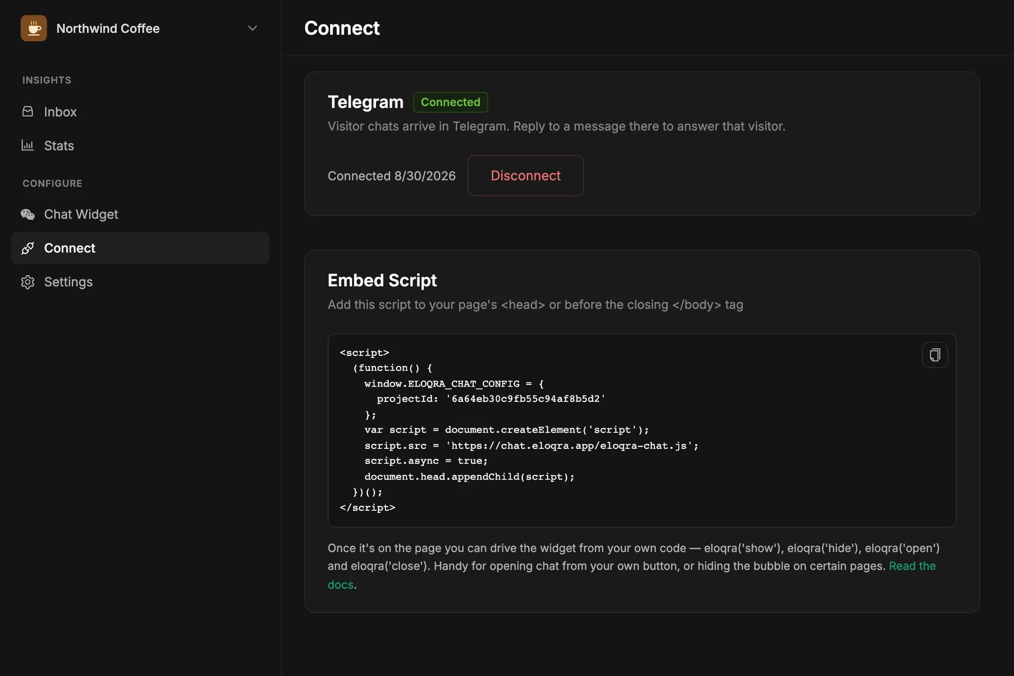The height and width of the screenshot is (676, 1014).
Task: Click the document.head.appendChild line
Action: [x=470, y=477]
